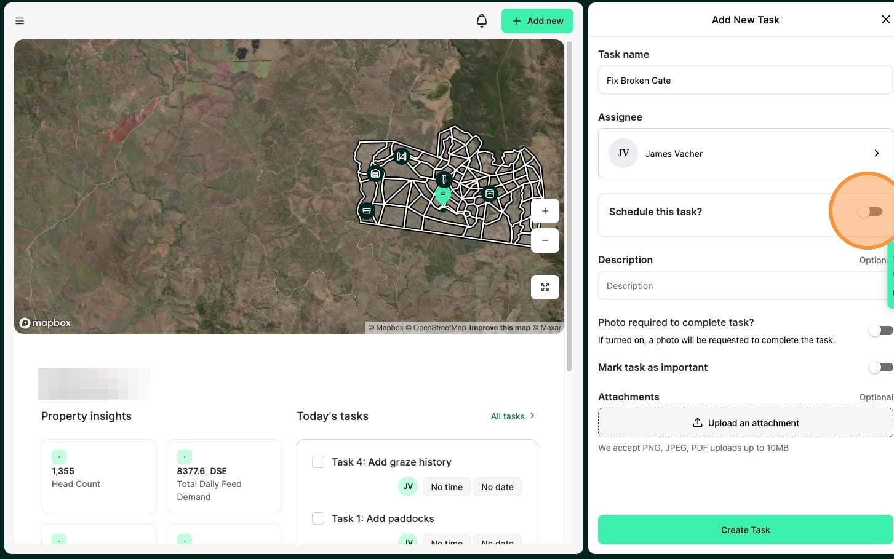
Task: Close the Add New Task panel
Action: [885, 20]
